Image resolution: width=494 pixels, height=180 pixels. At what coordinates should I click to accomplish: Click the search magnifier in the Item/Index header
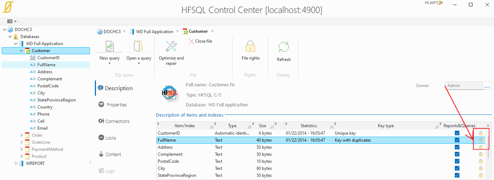(x=212, y=127)
